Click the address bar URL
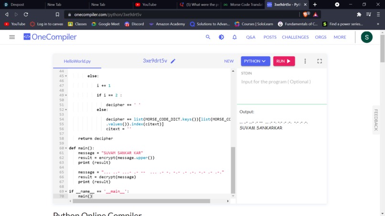 coord(108,14)
